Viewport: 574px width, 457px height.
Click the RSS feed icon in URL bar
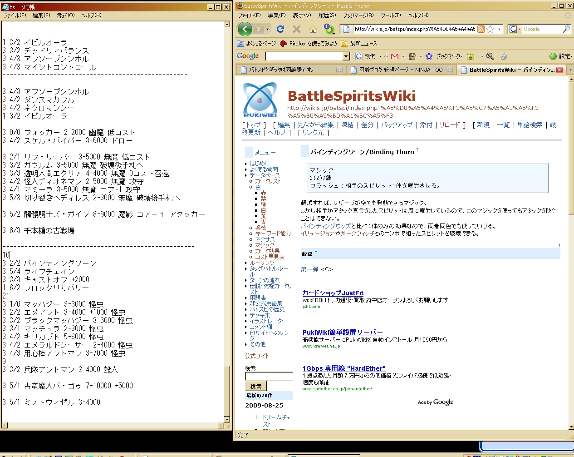[x=481, y=29]
